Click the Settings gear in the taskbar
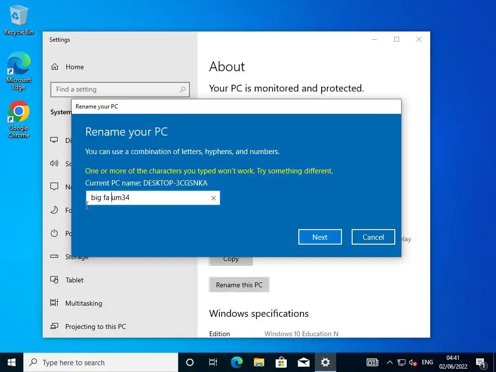Image resolution: width=496 pixels, height=372 pixels. 325,362
